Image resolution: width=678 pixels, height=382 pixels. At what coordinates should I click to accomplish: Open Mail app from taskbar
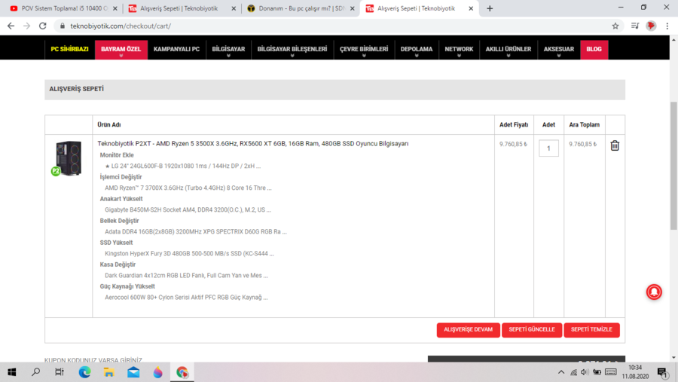(133, 372)
